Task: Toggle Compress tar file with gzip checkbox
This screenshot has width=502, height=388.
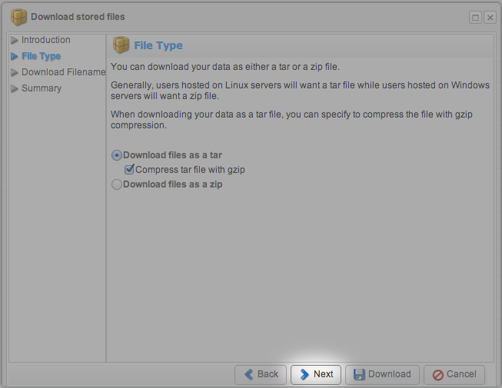Action: pos(129,170)
